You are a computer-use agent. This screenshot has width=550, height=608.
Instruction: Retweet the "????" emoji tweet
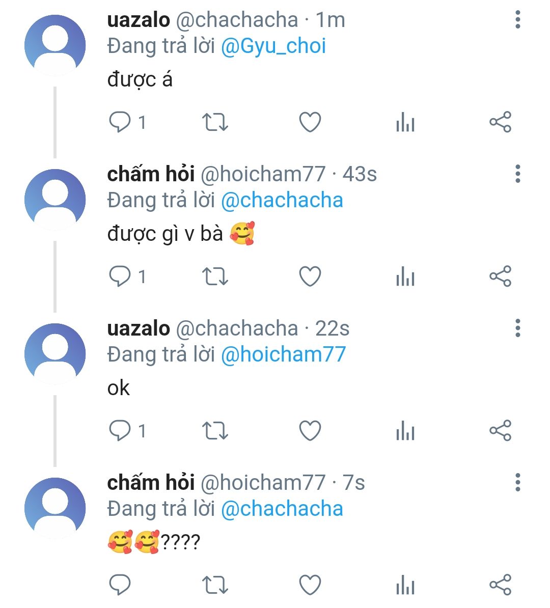(215, 585)
